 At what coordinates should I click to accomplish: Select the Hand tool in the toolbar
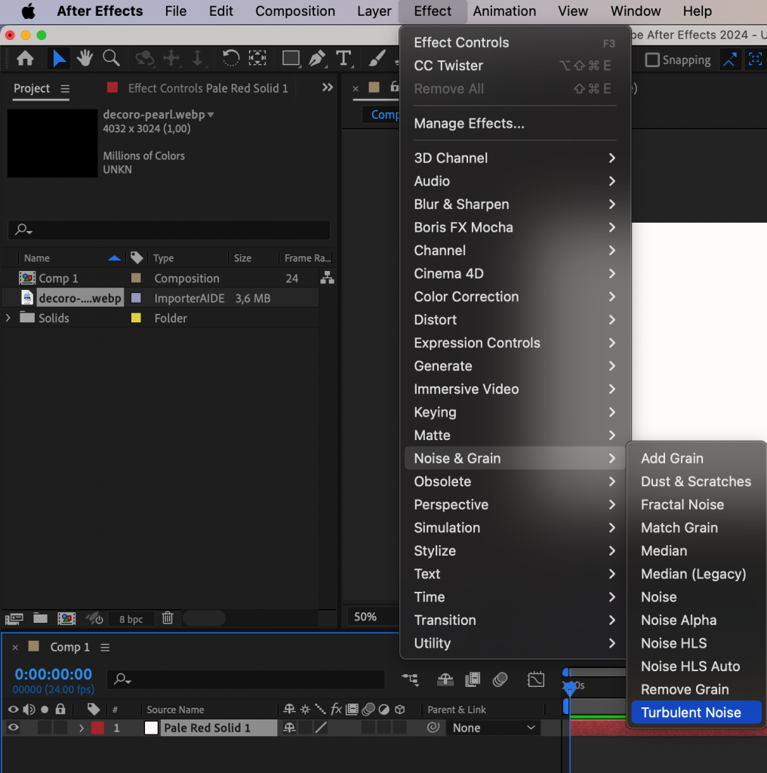point(85,58)
